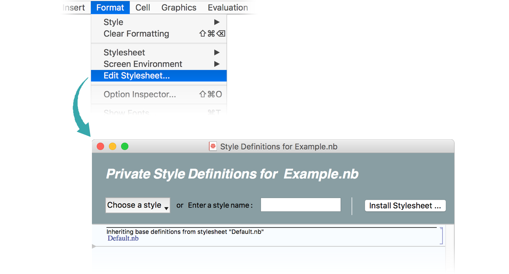This screenshot has width=509, height=274.
Task: Minimize the window with the yellow button
Action: click(x=112, y=146)
